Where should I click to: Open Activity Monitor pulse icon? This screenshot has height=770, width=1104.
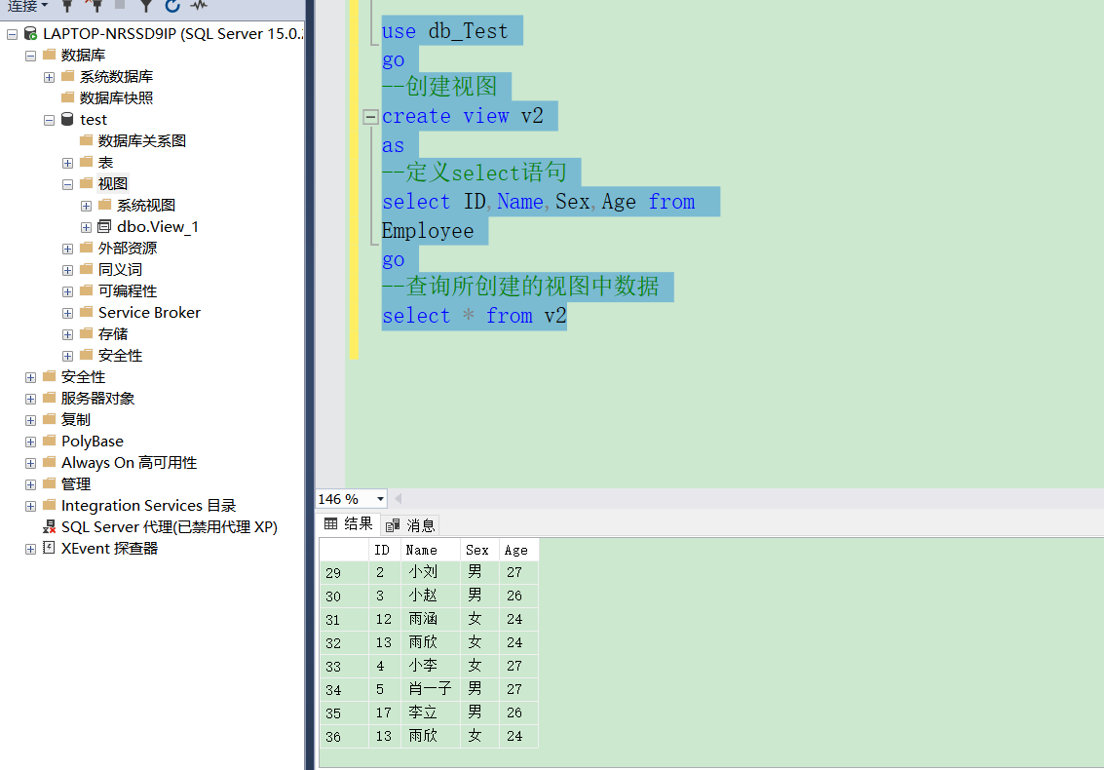pos(199,6)
